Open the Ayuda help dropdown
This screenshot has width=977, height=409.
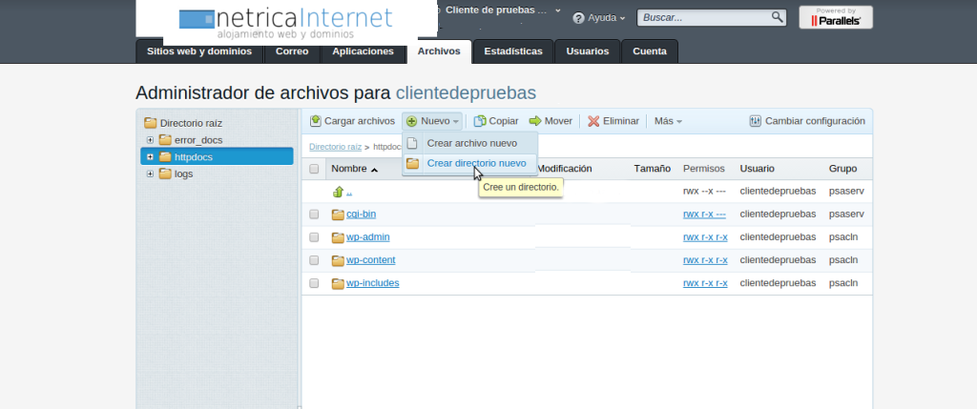(599, 18)
